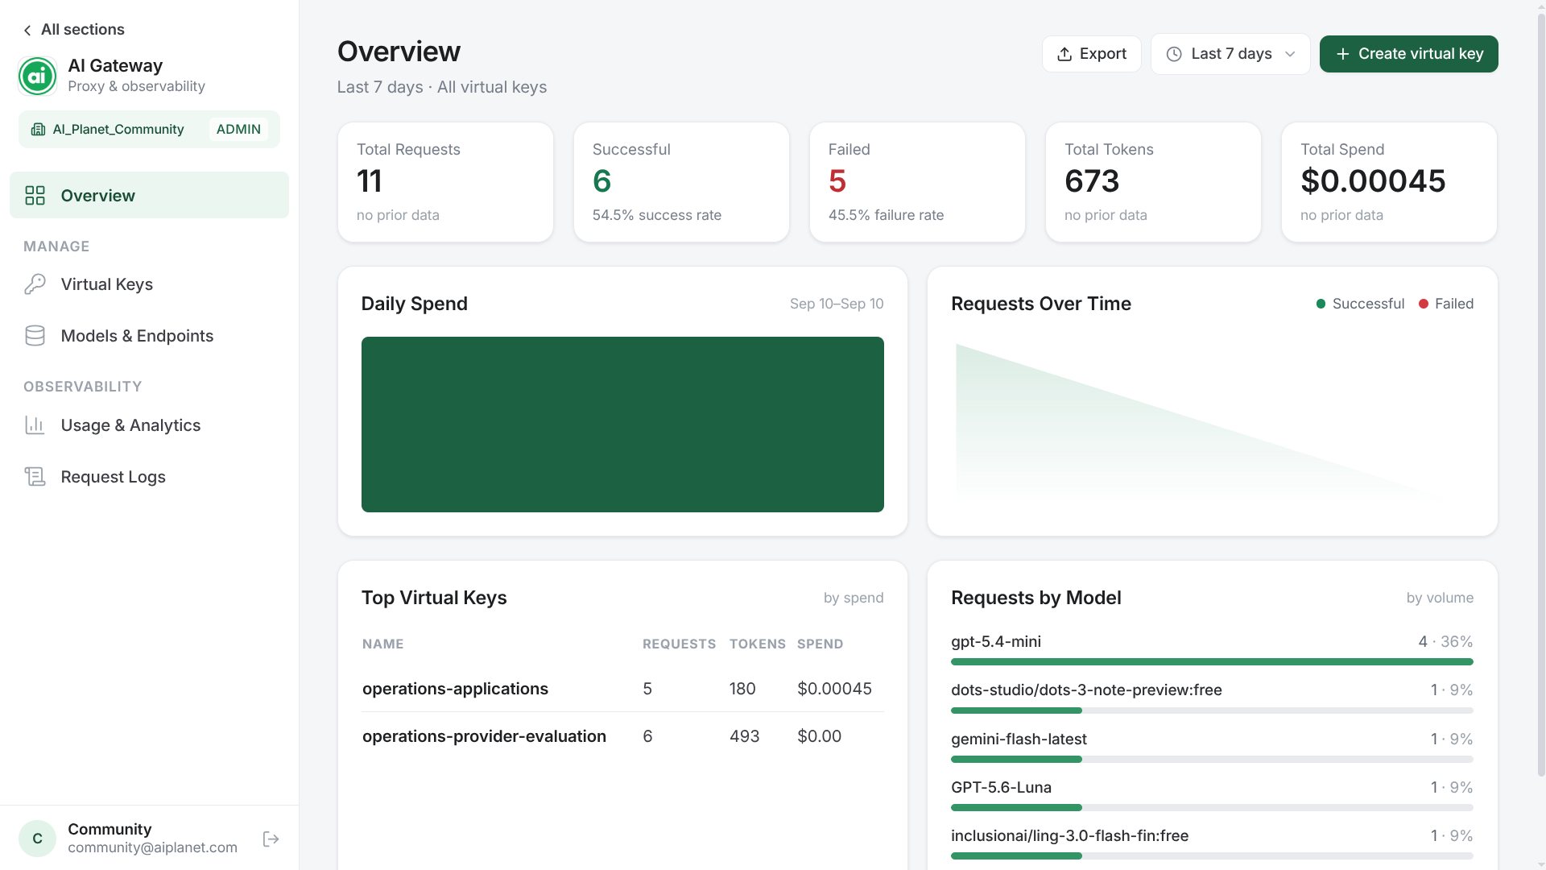Click the gemini-flash-latest progress bar
The image size is (1546, 870).
1212,760
